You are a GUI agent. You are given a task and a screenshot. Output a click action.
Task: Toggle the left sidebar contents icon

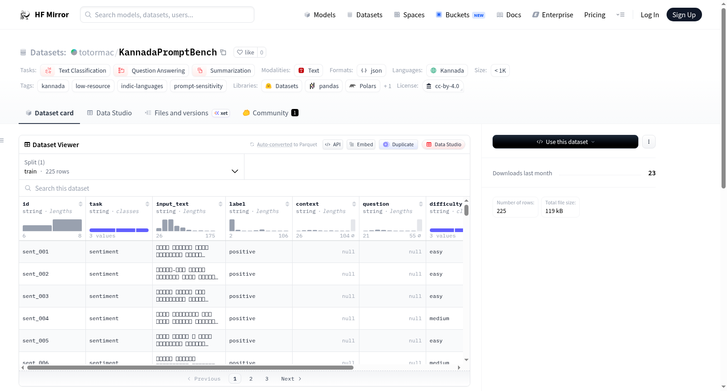point(2,140)
